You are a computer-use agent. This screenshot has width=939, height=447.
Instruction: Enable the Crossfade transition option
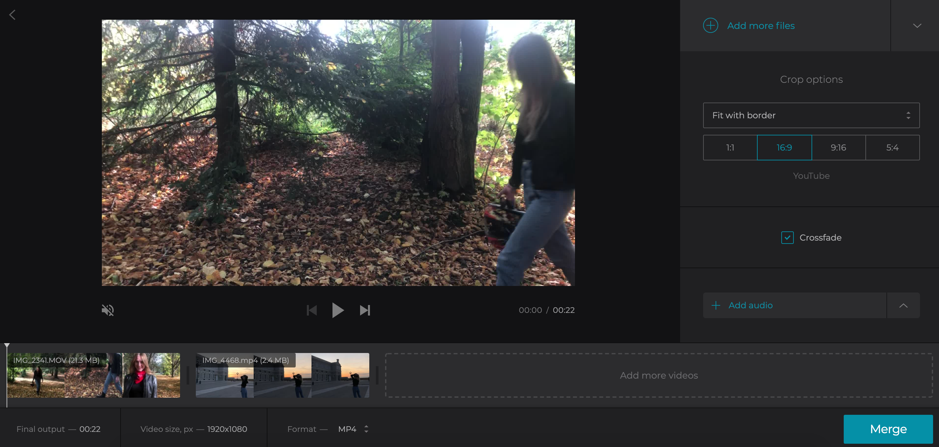(788, 237)
